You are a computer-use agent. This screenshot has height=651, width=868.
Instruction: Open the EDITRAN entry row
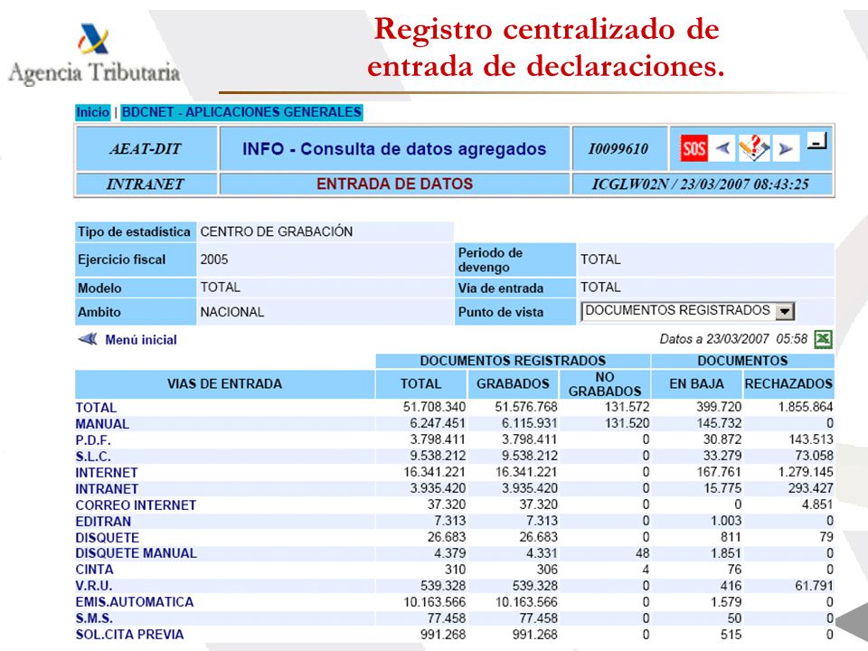pyautogui.click(x=103, y=522)
